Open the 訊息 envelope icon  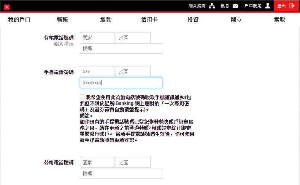235,6
